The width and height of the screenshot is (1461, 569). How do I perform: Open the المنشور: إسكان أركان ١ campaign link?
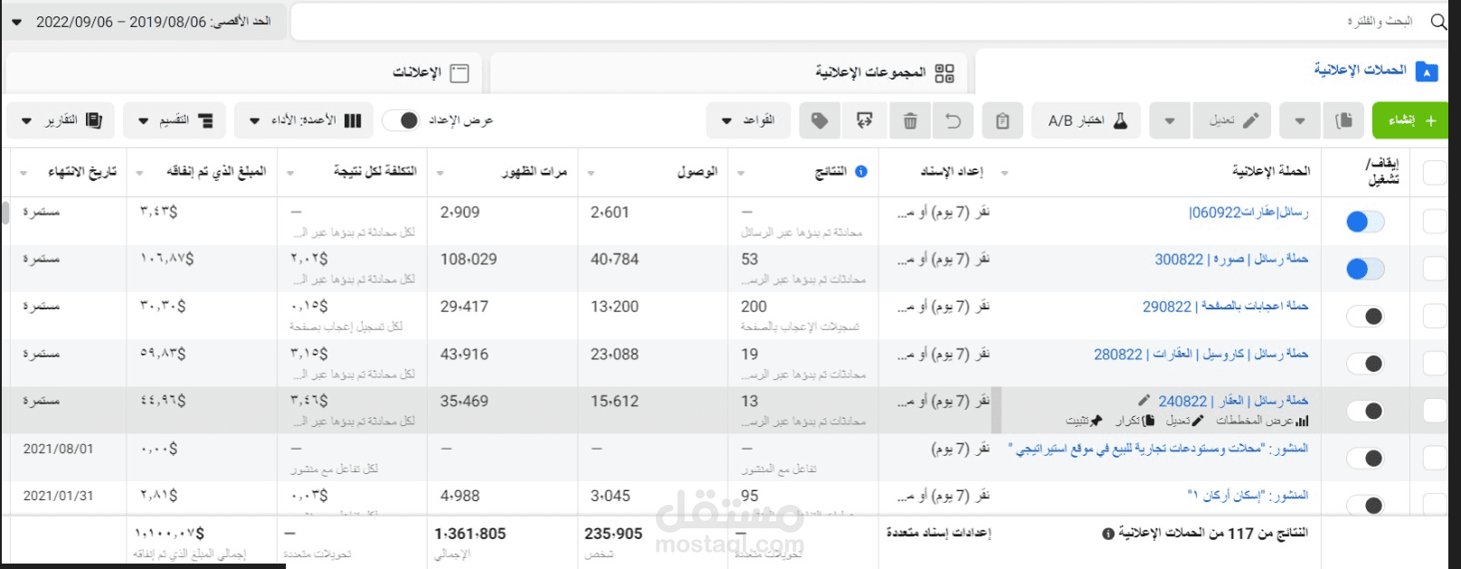[1248, 496]
